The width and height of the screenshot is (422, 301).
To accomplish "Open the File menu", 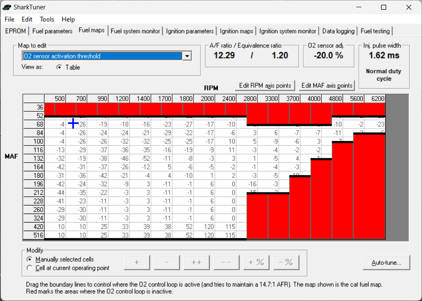I will [9, 19].
